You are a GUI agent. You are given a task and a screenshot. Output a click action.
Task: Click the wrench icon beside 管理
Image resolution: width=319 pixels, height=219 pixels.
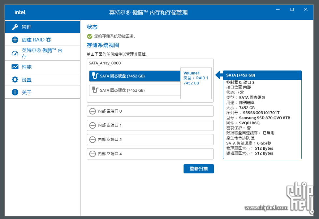tap(15, 27)
